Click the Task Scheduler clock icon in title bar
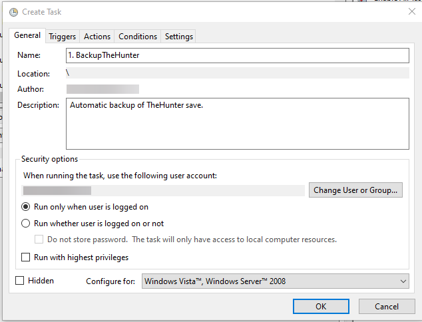Viewport: 422px width, 322px height. click(x=13, y=12)
